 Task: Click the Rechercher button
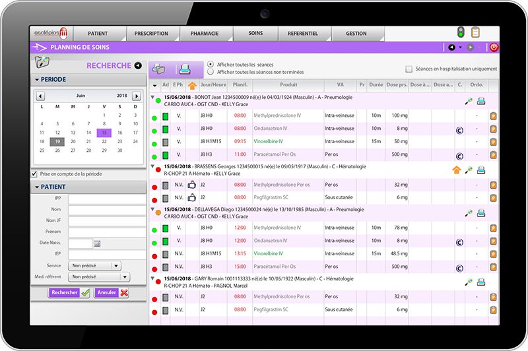69,293
